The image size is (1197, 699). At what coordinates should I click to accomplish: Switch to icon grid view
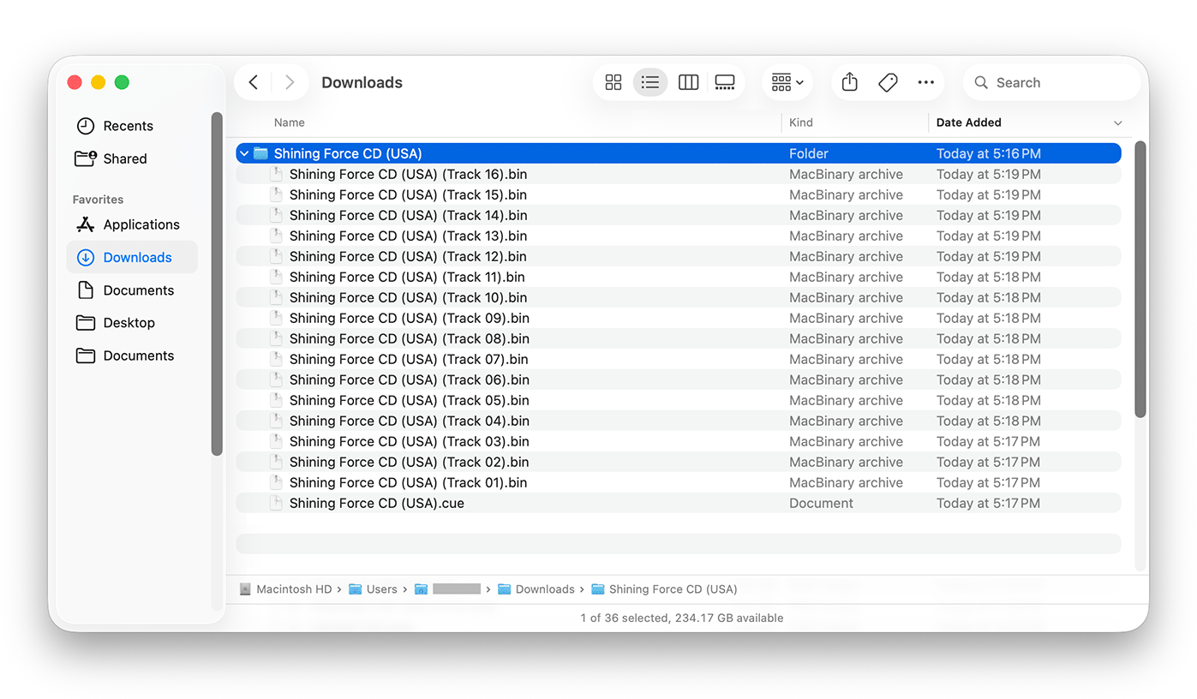tap(613, 82)
